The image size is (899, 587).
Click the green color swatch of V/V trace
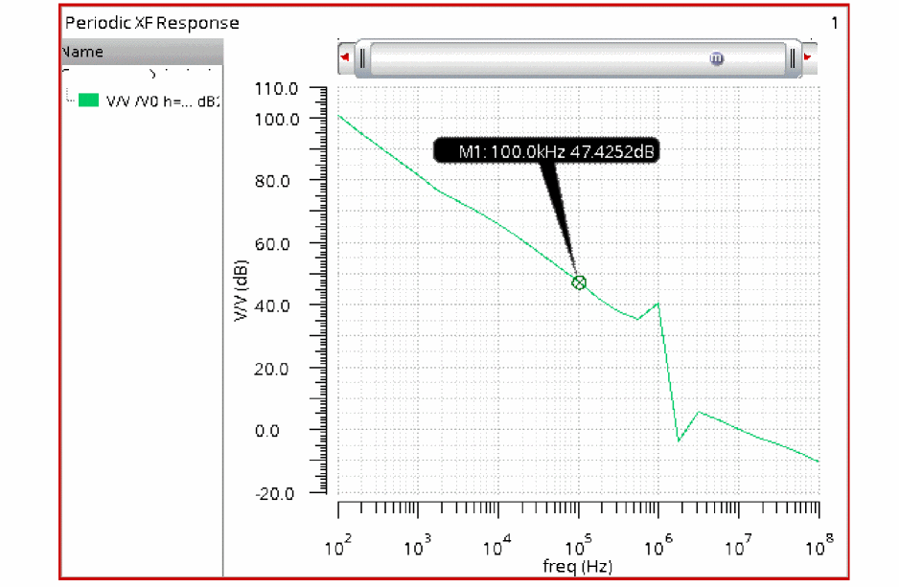coord(88,101)
